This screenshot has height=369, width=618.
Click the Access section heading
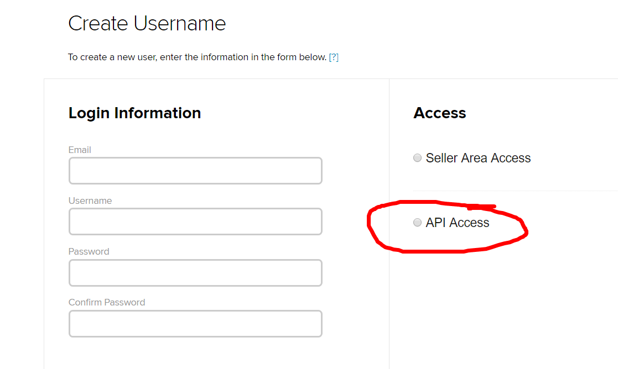pos(440,113)
